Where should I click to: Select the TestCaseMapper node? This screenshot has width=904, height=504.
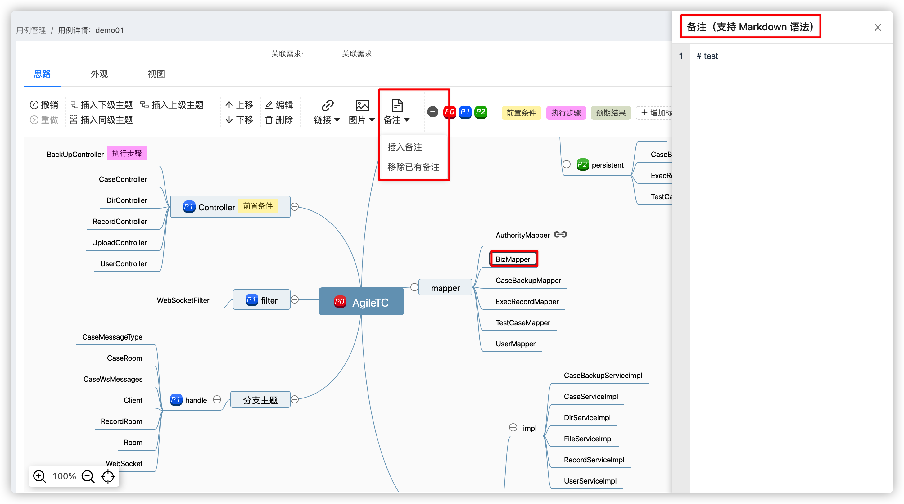click(x=523, y=323)
